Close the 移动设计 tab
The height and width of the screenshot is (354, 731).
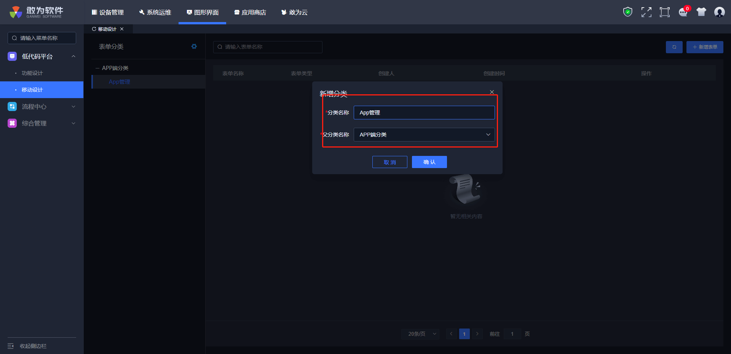122,29
